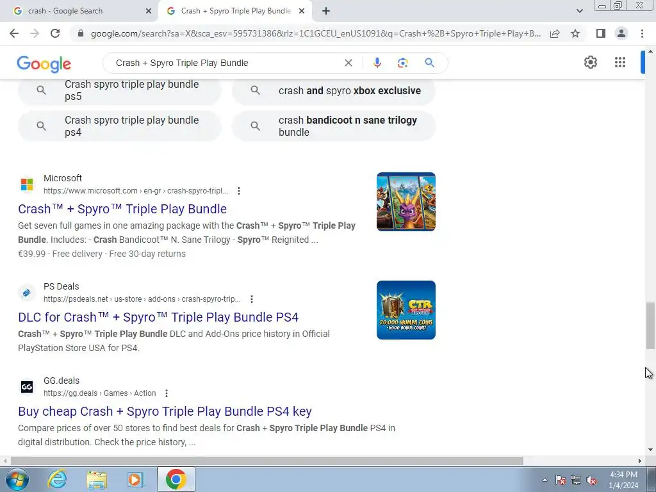
Task: Open the tab search dropdown arrow
Action: coord(579,11)
